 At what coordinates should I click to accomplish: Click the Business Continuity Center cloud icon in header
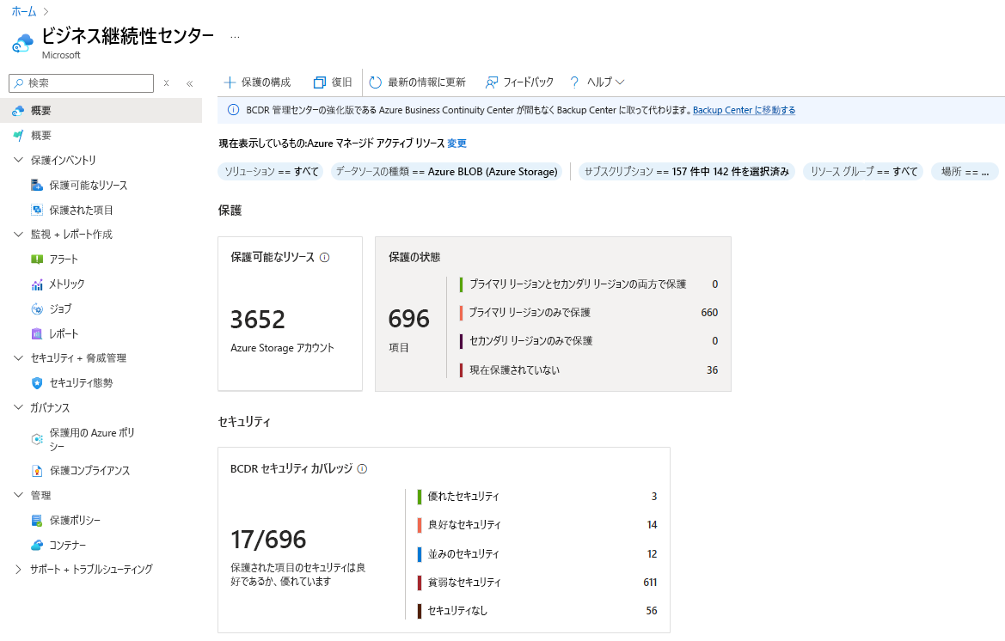tap(22, 44)
